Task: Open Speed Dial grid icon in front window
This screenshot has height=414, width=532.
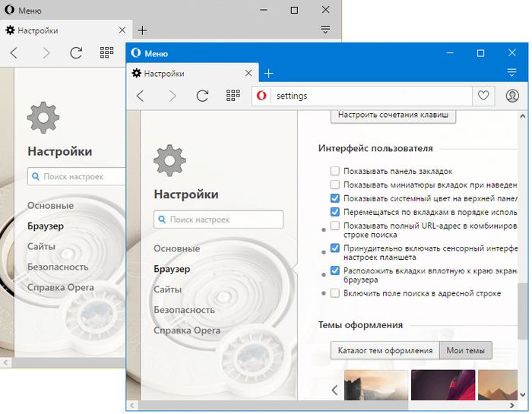Action: coord(233,96)
